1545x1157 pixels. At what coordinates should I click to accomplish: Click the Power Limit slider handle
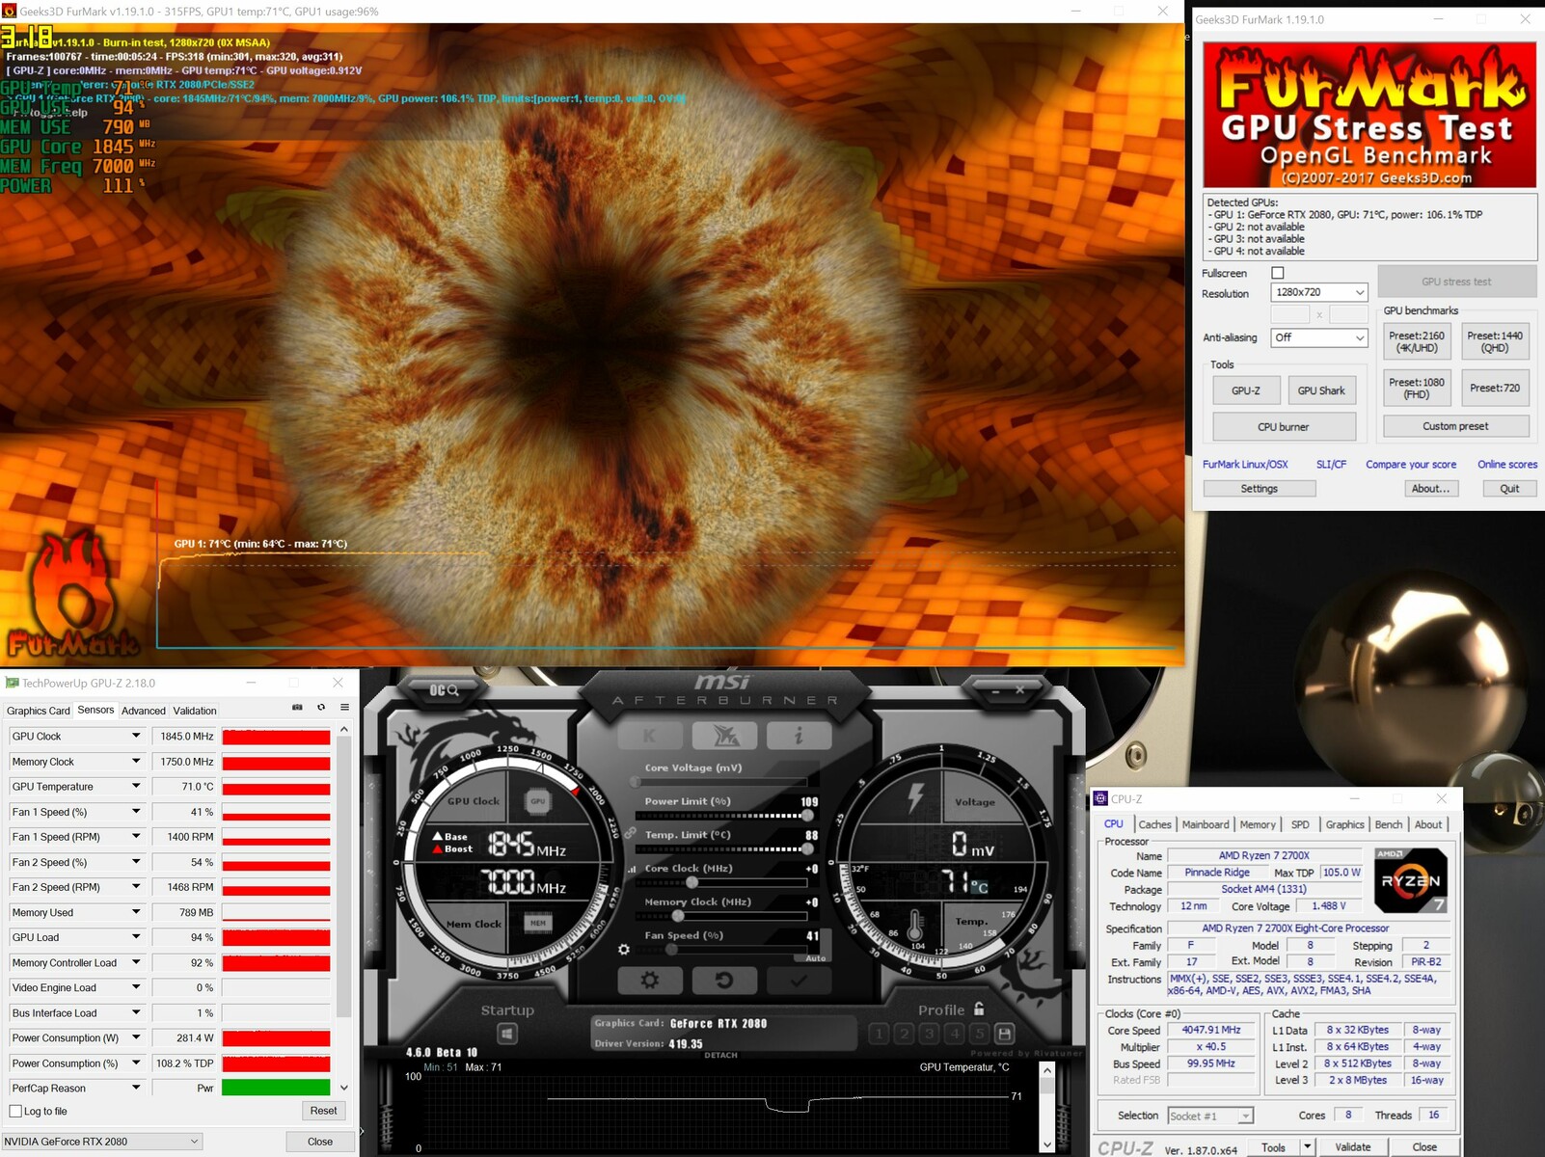(x=807, y=816)
